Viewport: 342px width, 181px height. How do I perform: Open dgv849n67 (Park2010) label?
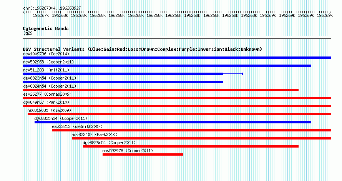pos(46,102)
